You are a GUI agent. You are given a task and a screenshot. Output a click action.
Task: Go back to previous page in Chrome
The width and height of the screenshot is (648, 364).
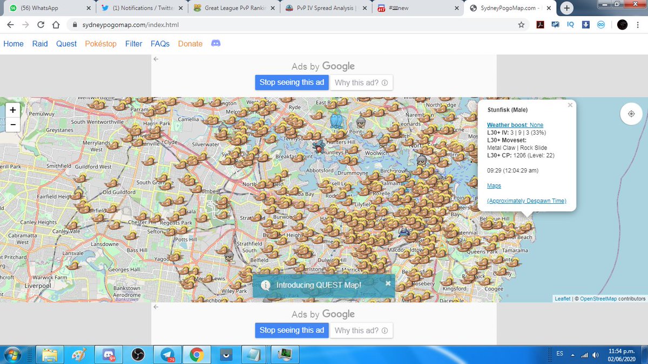click(11, 25)
